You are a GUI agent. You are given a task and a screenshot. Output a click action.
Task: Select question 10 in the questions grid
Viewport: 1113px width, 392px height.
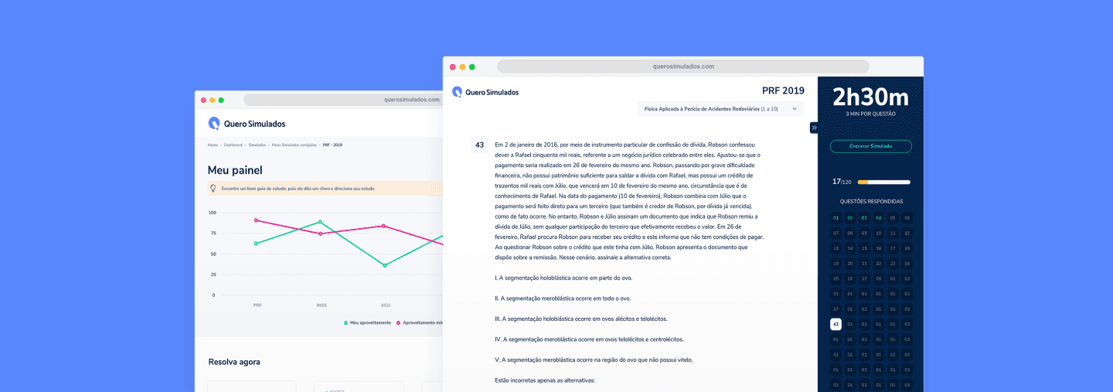pos(879,233)
